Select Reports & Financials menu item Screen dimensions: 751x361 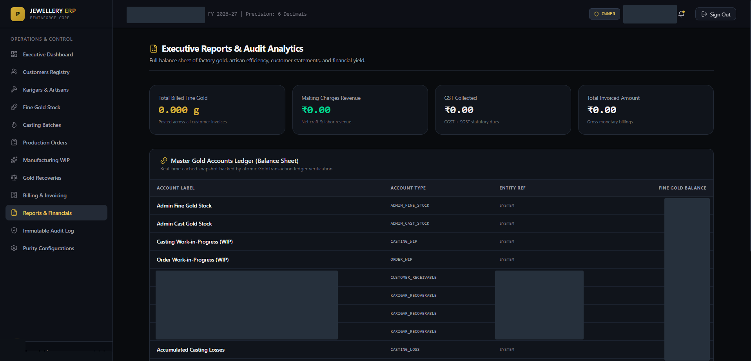click(x=56, y=213)
